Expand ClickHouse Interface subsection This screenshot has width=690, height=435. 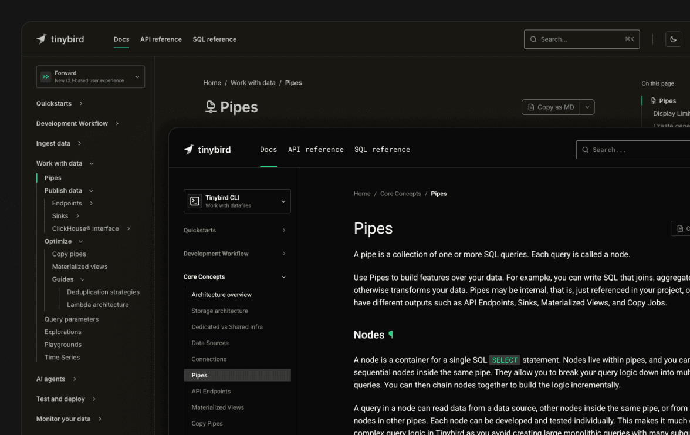[128, 228]
